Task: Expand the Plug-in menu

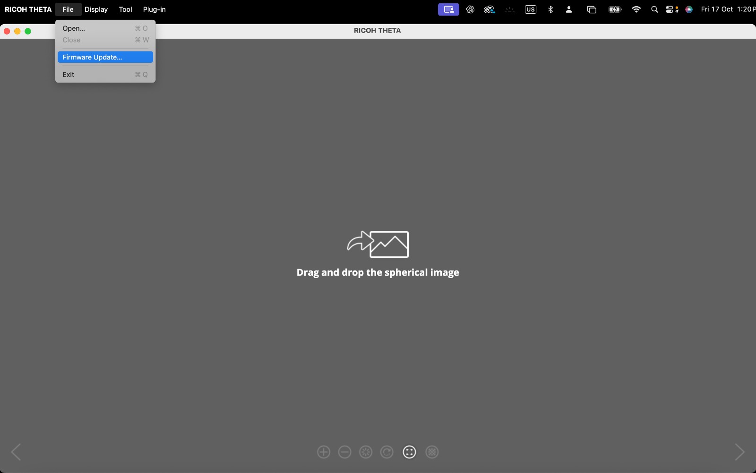Action: point(154,9)
